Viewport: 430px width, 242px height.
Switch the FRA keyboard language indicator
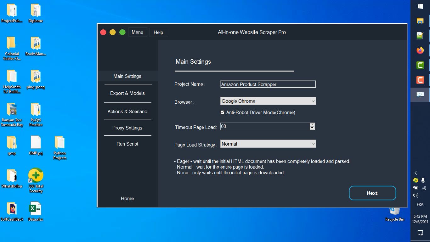click(x=420, y=205)
